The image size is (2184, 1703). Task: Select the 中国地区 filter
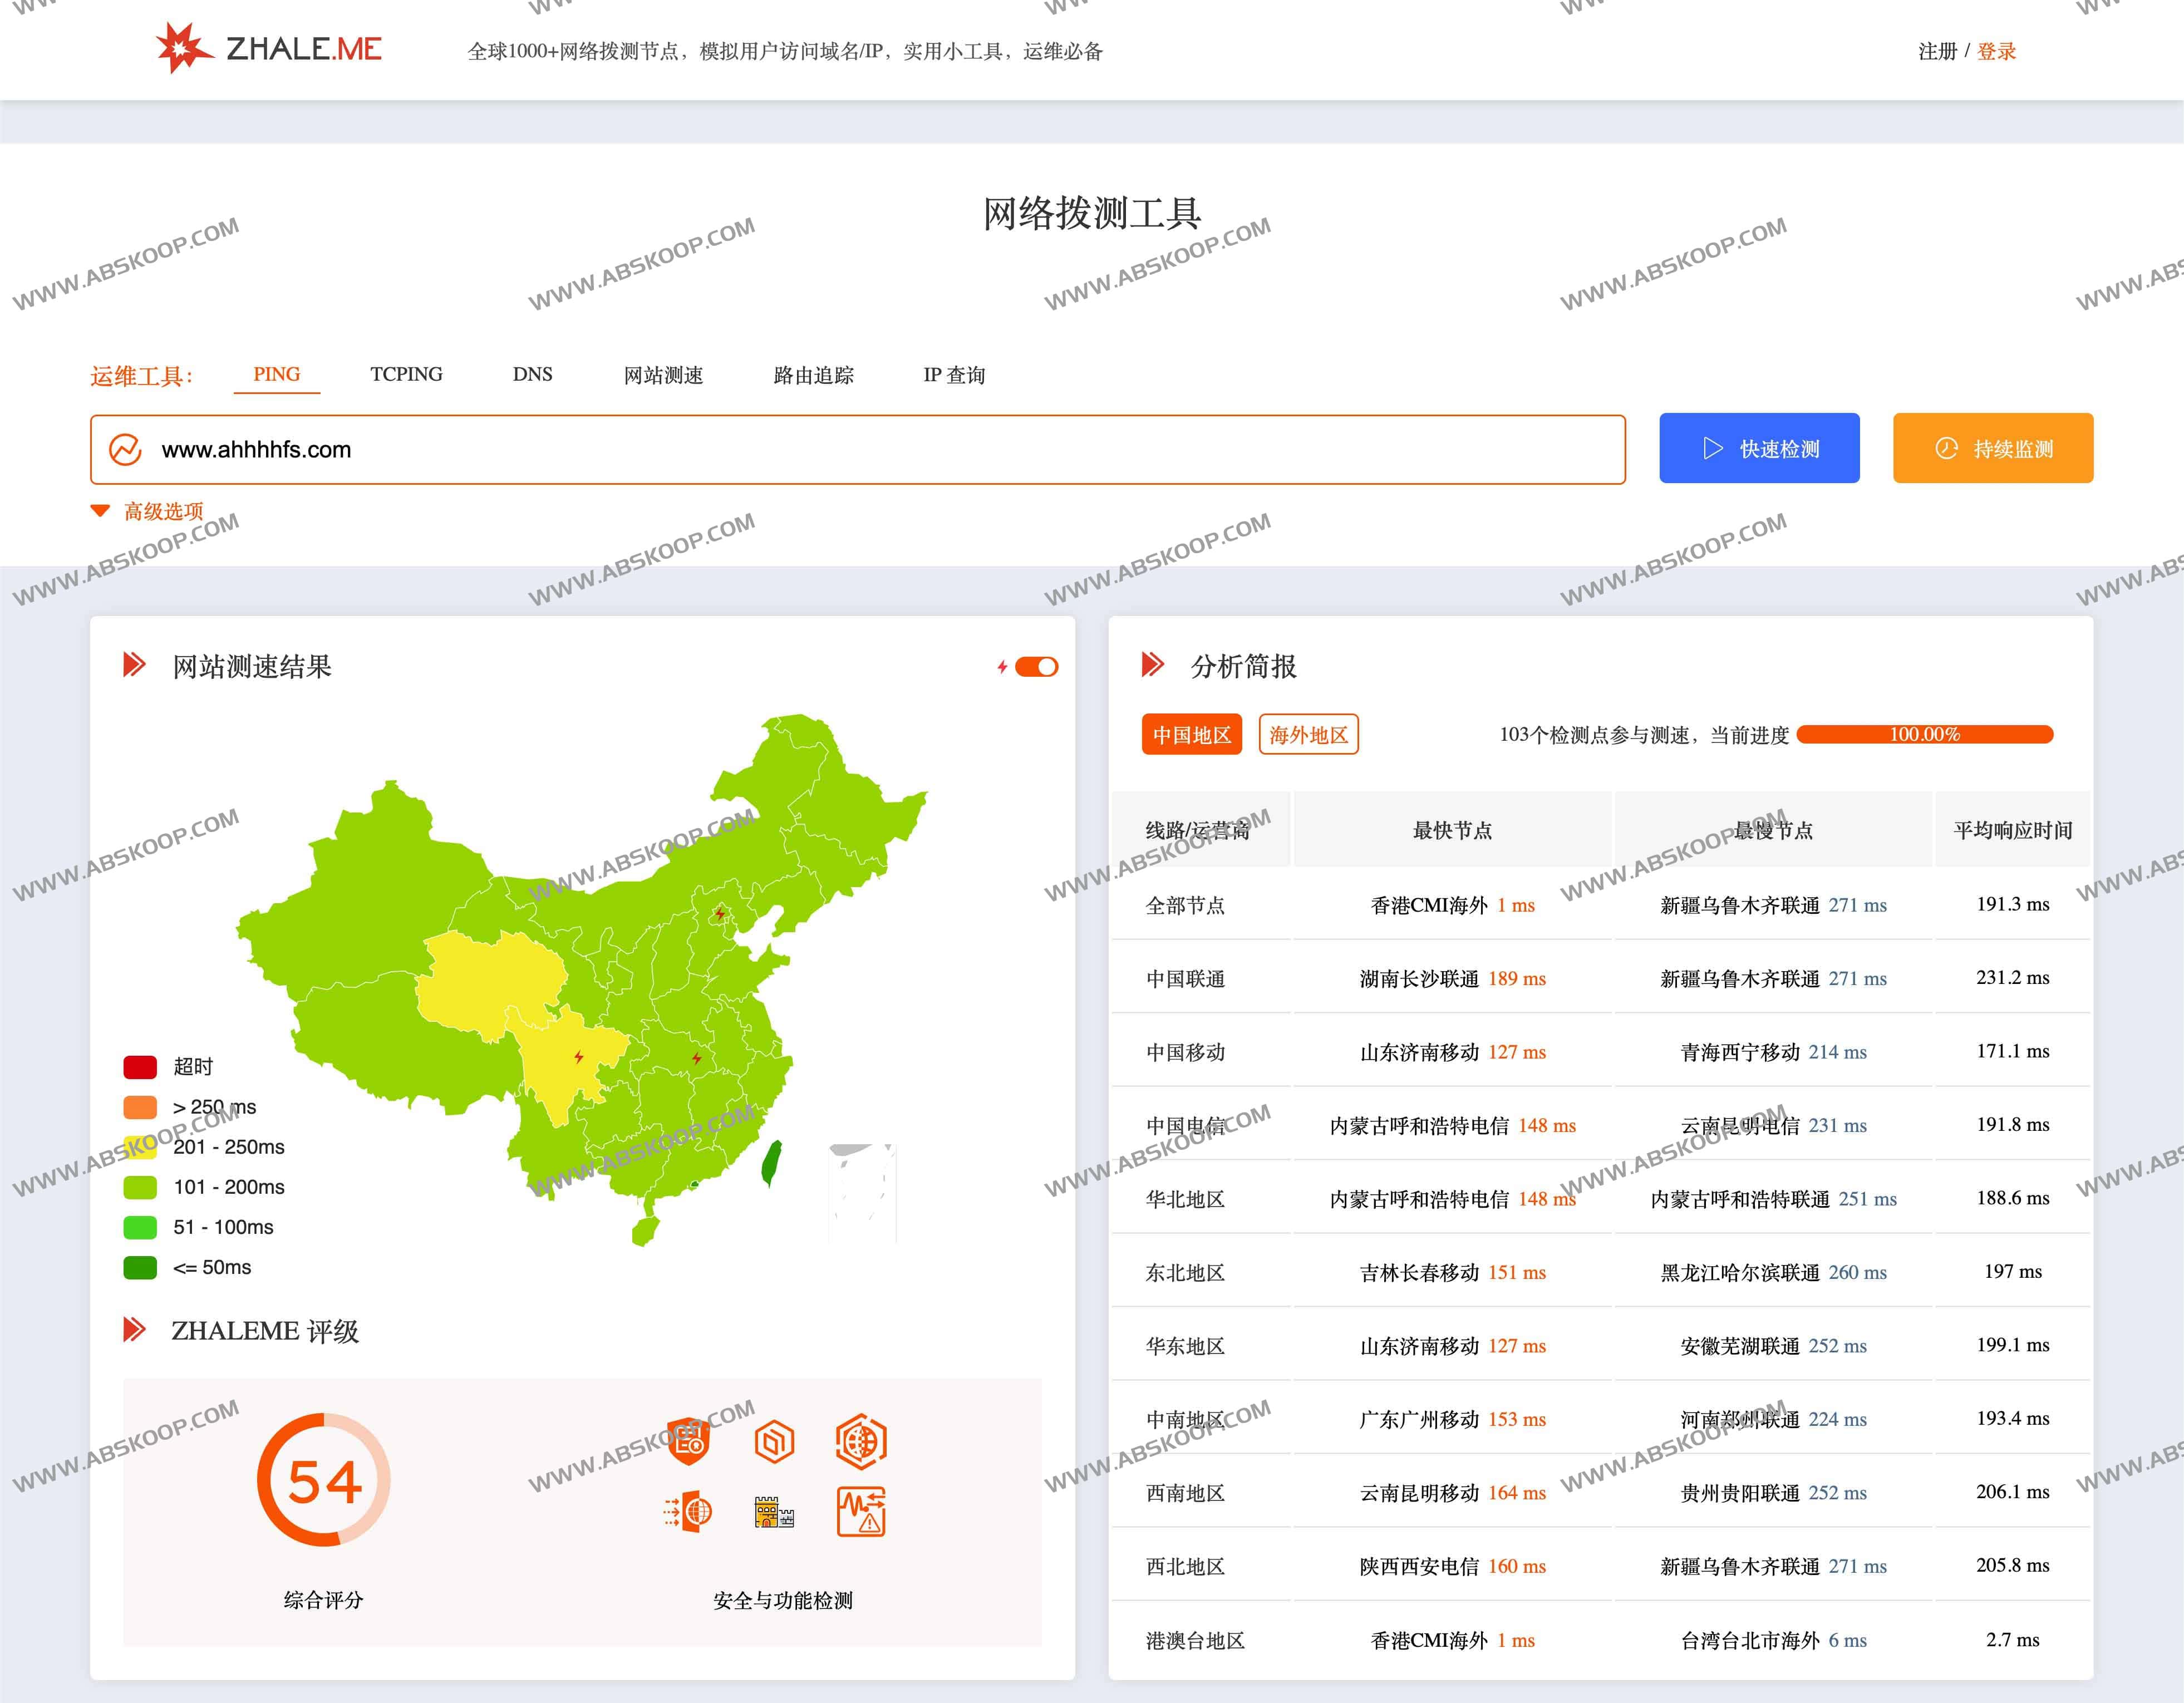coord(1191,735)
